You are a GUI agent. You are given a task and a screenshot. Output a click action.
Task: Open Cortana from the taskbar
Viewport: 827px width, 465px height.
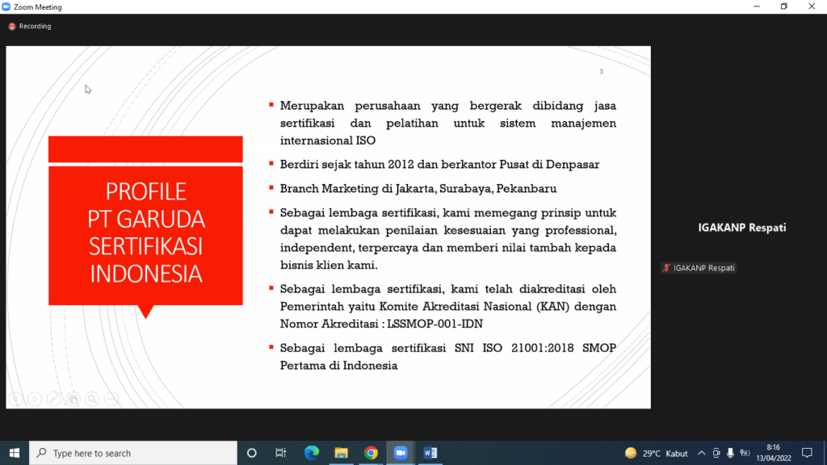click(x=252, y=453)
